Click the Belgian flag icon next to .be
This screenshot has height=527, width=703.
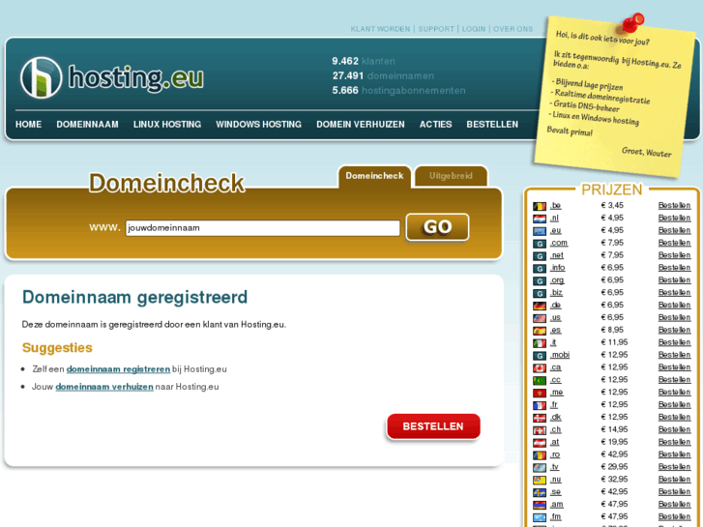(540, 206)
